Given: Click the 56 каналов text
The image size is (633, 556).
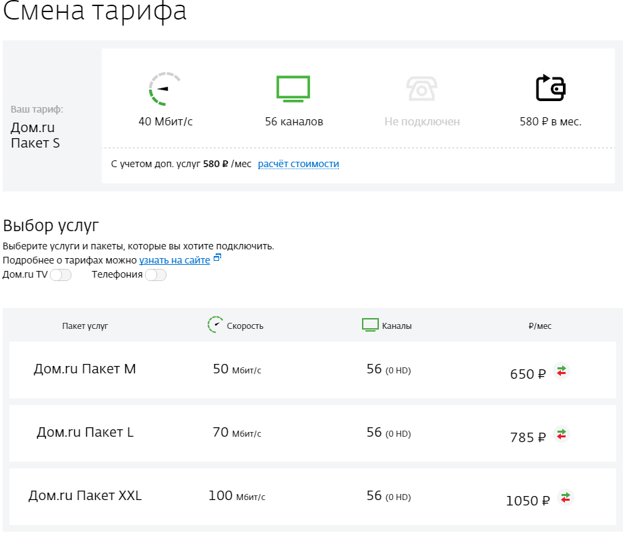Looking at the screenshot, I should coord(294,121).
